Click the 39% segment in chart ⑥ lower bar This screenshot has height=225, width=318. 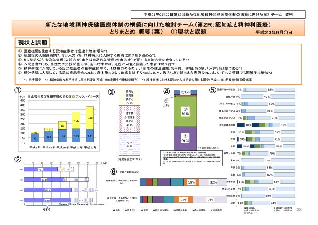(210, 200)
